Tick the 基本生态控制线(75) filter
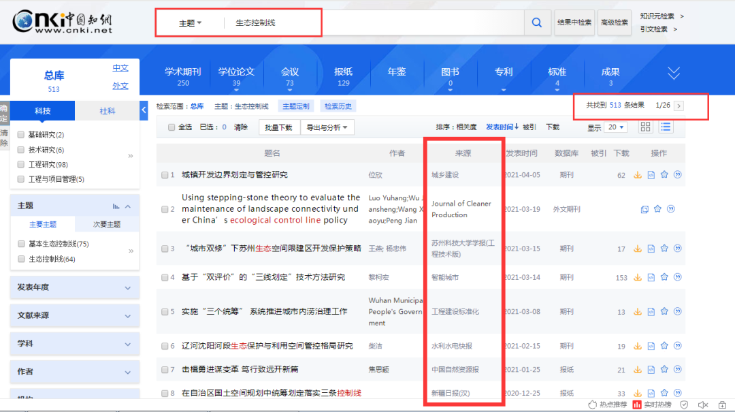Image resolution: width=735 pixels, height=412 pixels. 21,244
